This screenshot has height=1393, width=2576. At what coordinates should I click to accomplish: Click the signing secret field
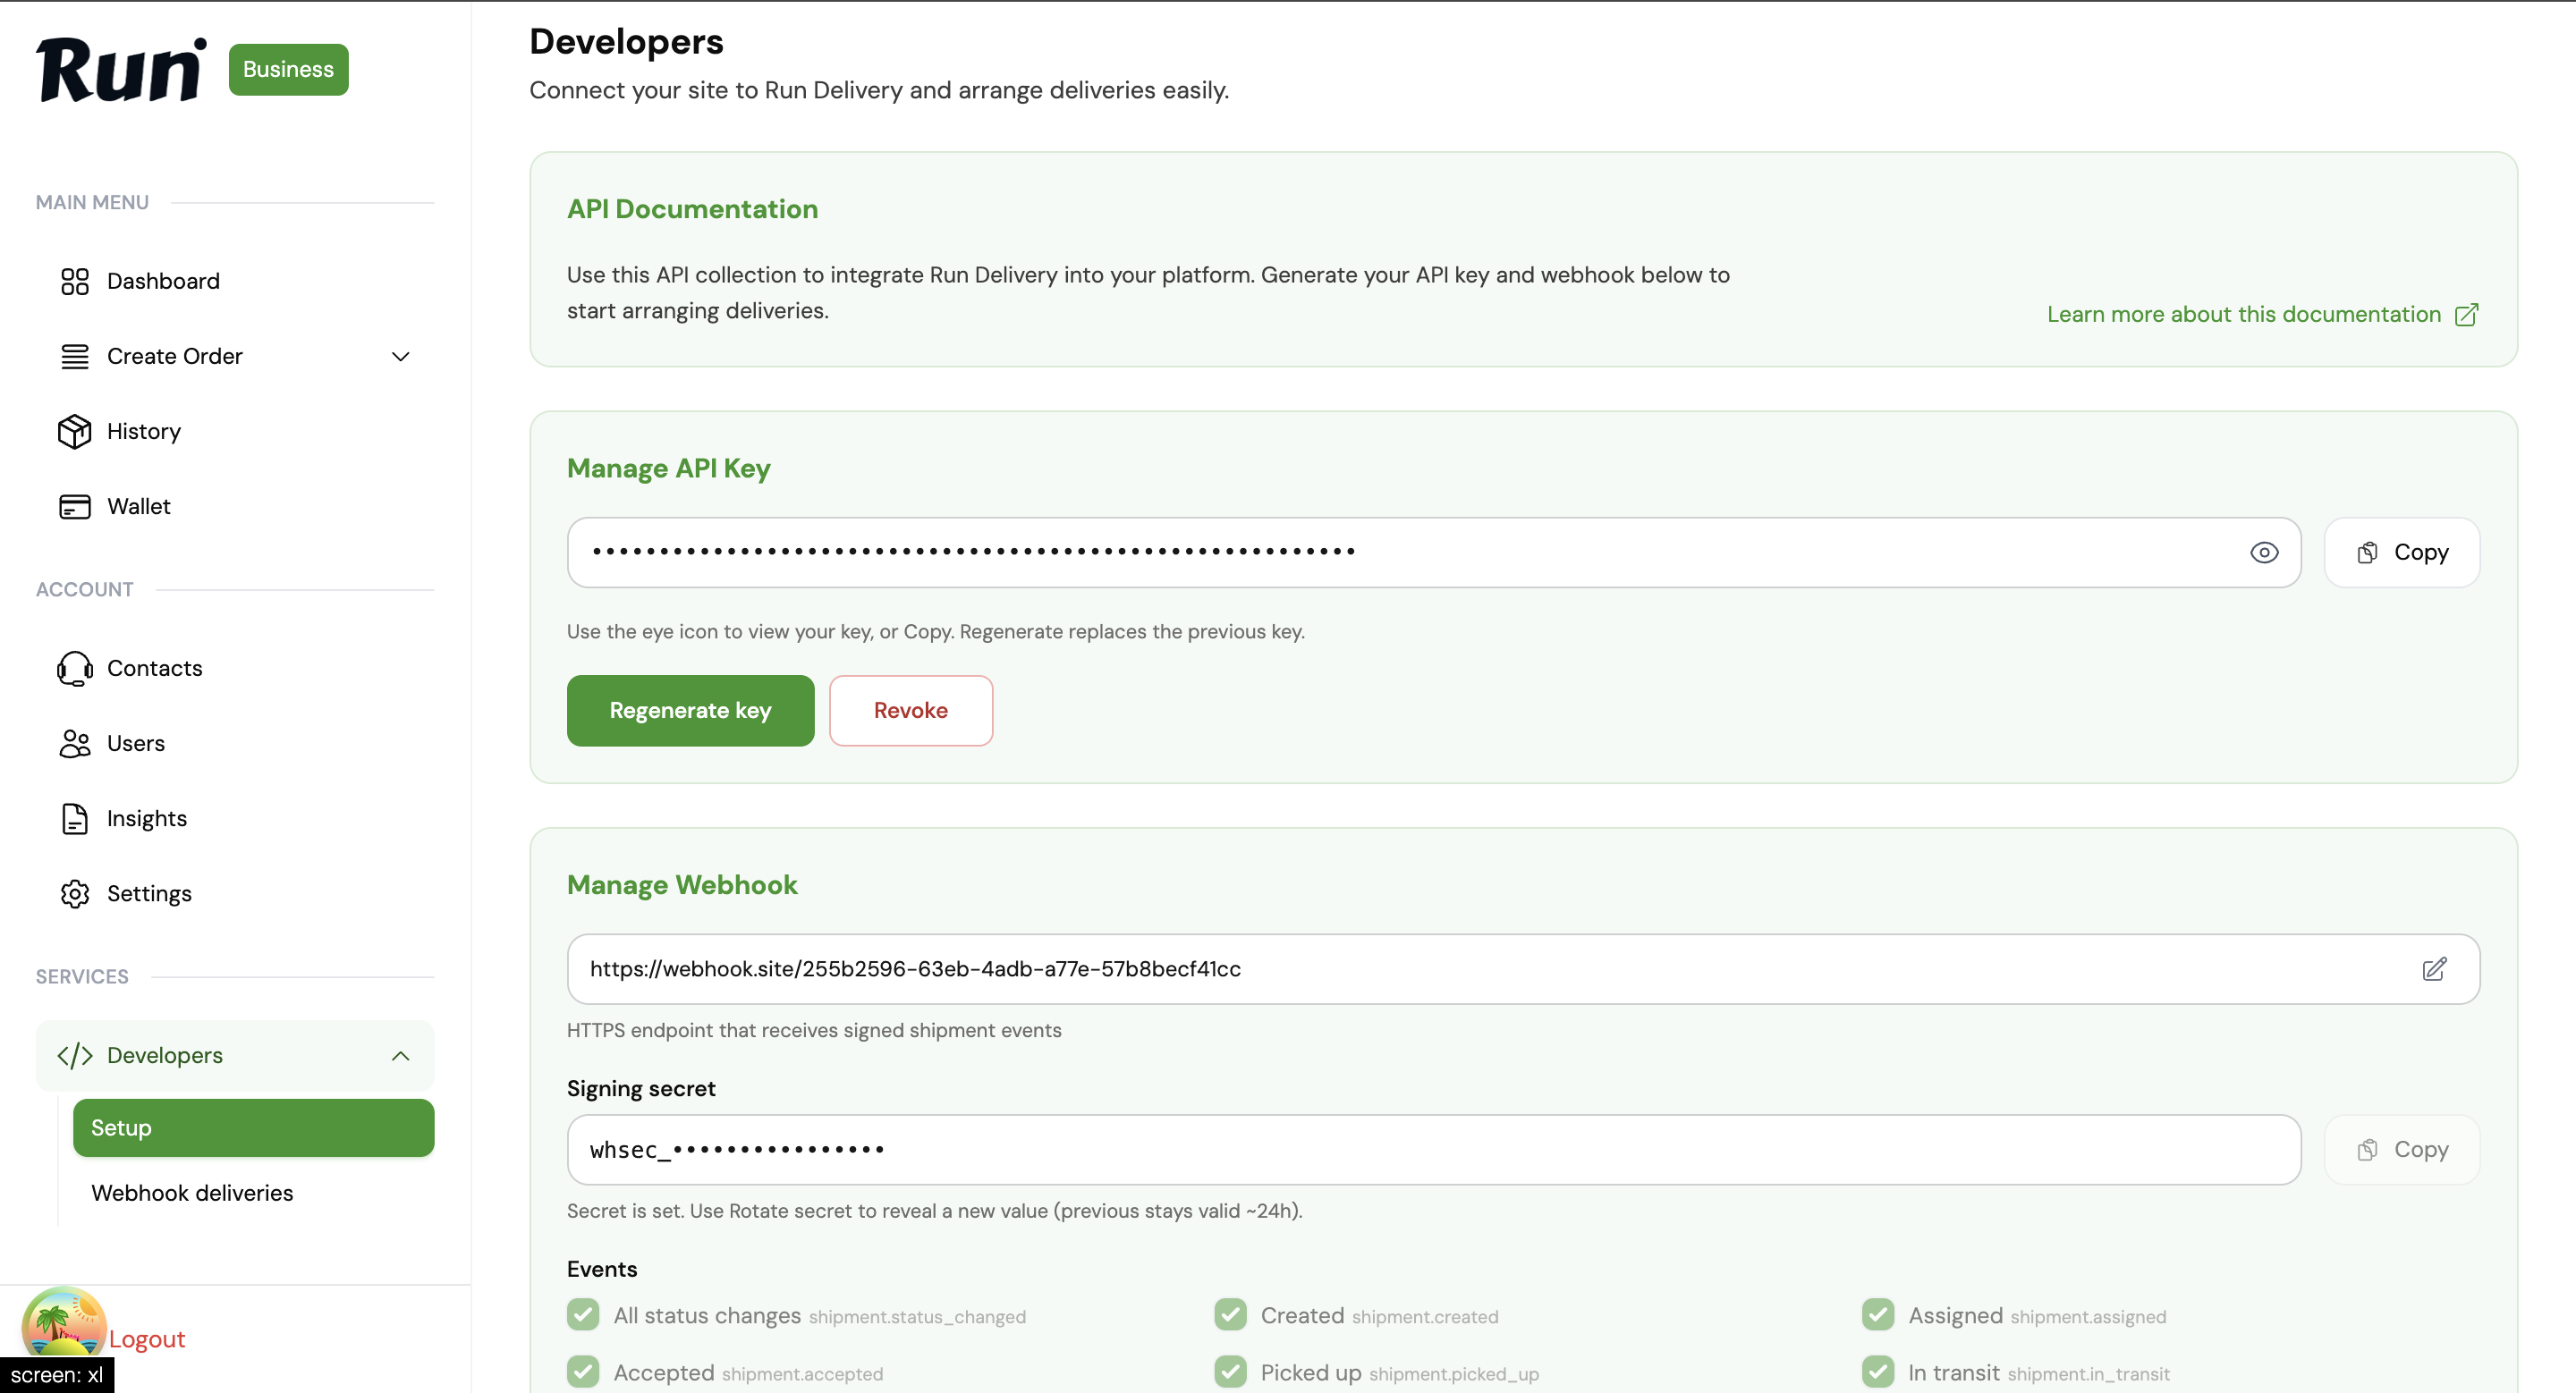tap(1434, 1150)
